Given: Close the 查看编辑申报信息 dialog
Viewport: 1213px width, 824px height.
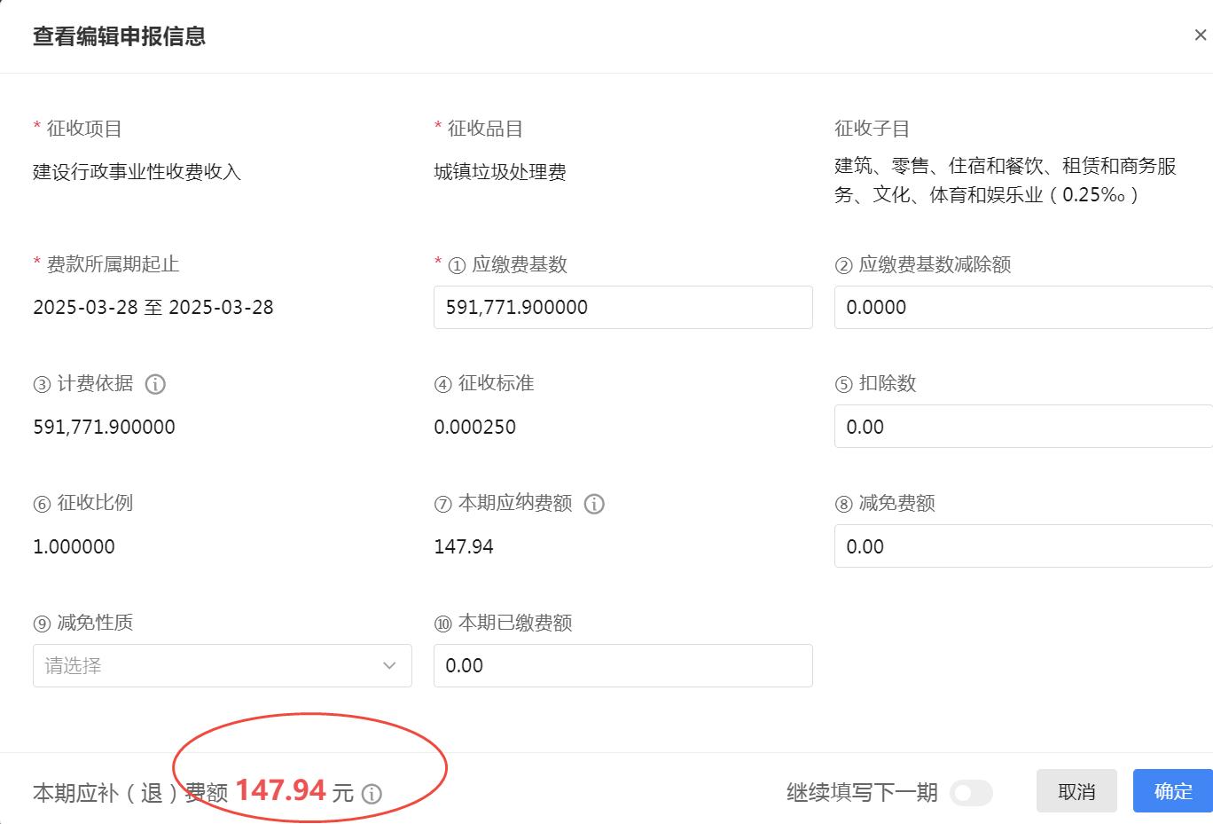Looking at the screenshot, I should tap(1200, 35).
